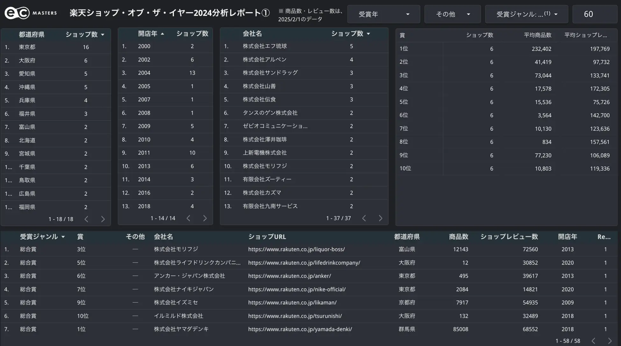Click the EC Masters logo
Image resolution: width=621 pixels, height=346 pixels.
tap(31, 13)
